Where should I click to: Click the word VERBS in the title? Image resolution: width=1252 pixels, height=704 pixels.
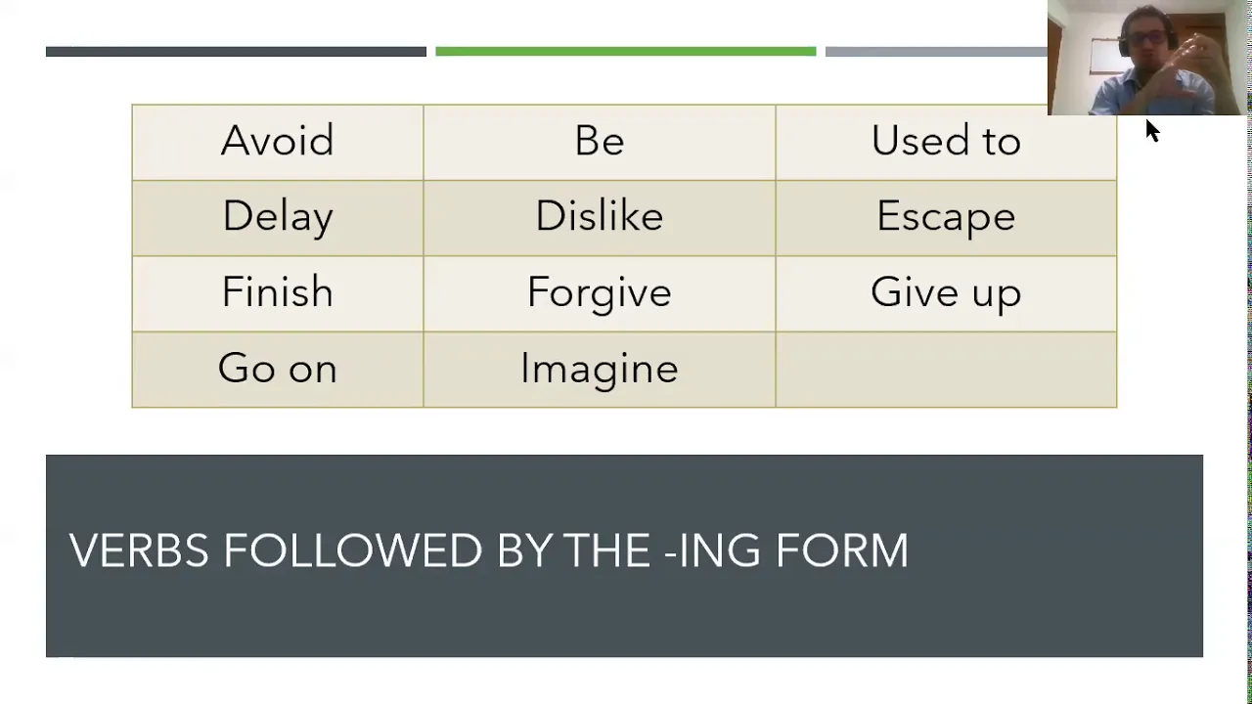139,551
